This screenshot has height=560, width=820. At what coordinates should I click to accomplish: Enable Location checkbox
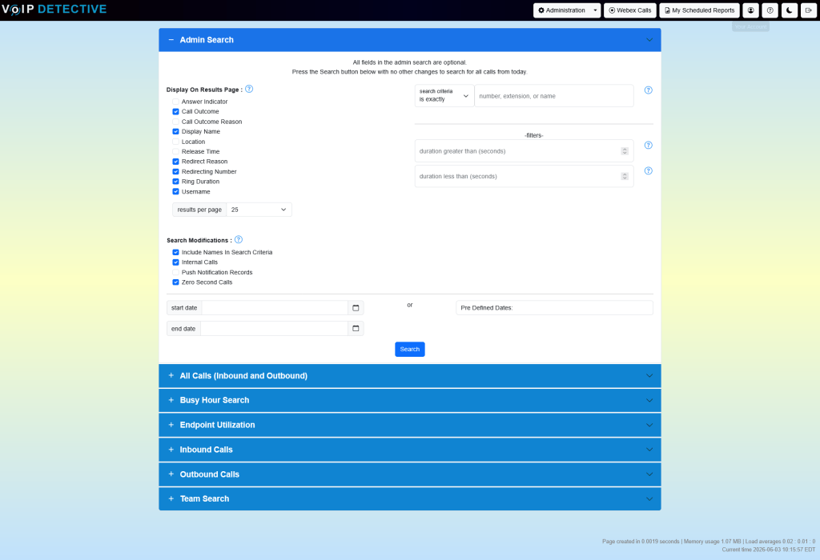coord(175,142)
